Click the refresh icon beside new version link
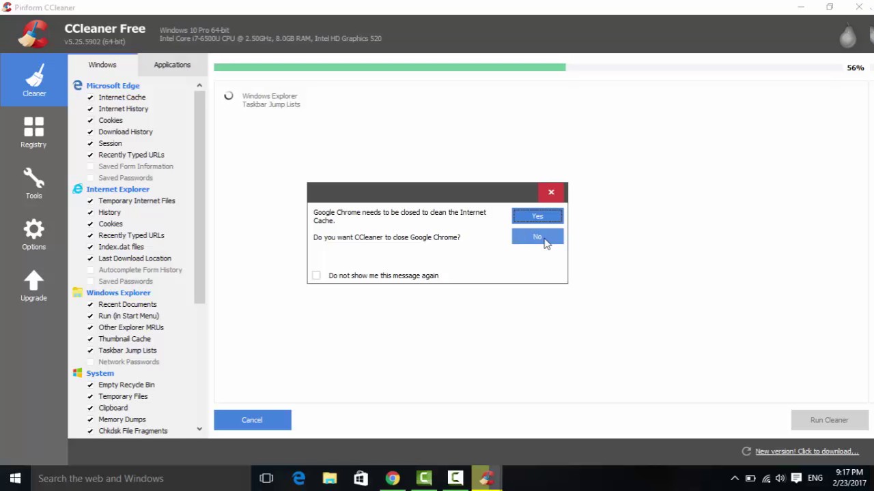This screenshot has height=491, width=874. (x=746, y=451)
